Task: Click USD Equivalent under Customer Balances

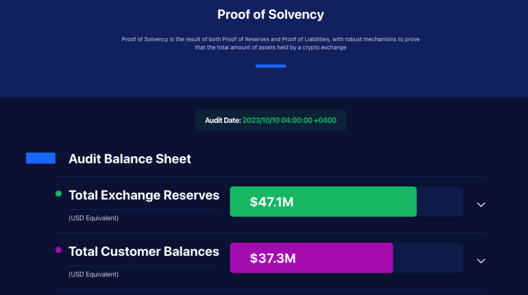Action: point(94,274)
